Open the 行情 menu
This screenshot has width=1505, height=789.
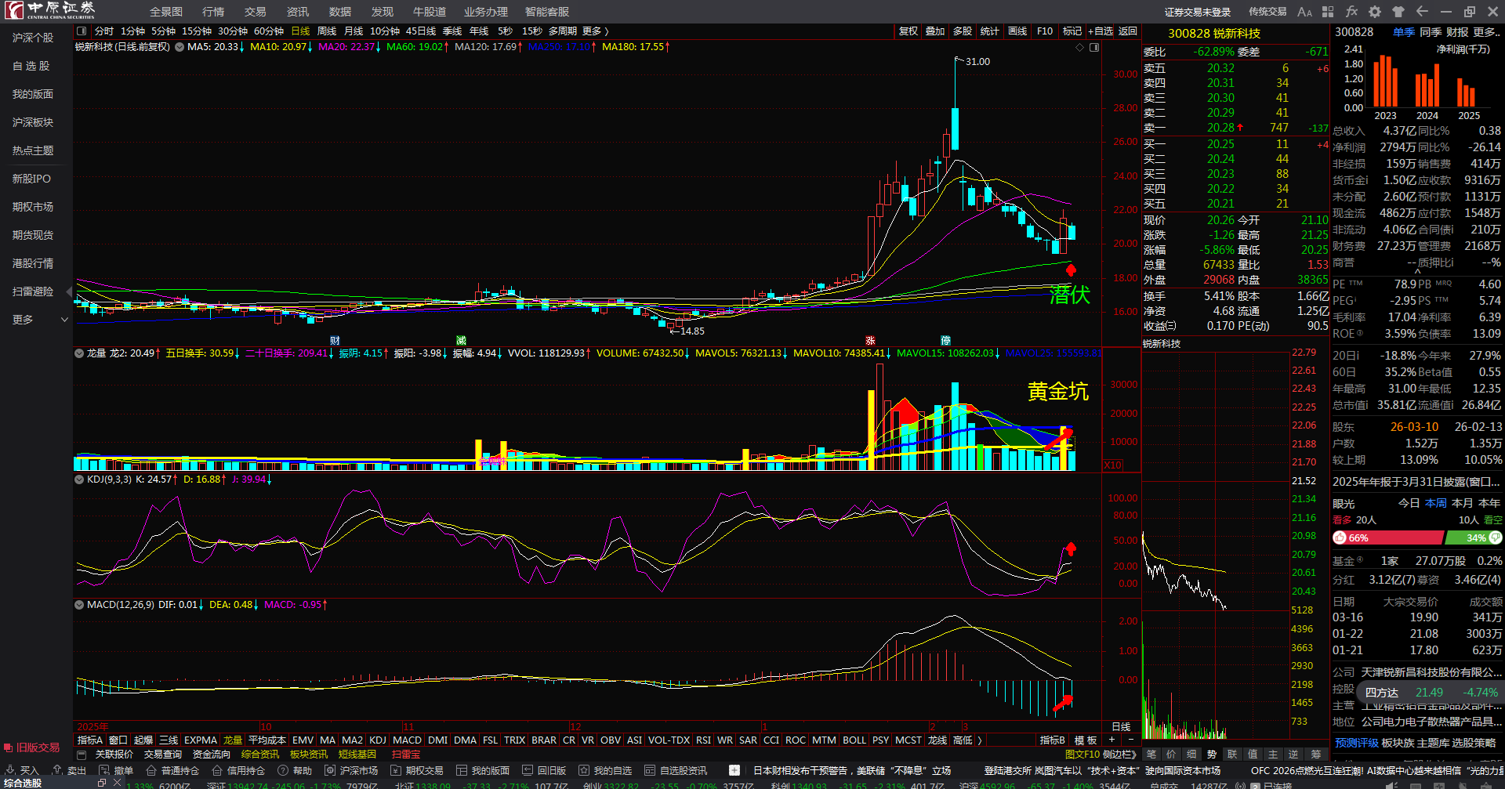213,12
